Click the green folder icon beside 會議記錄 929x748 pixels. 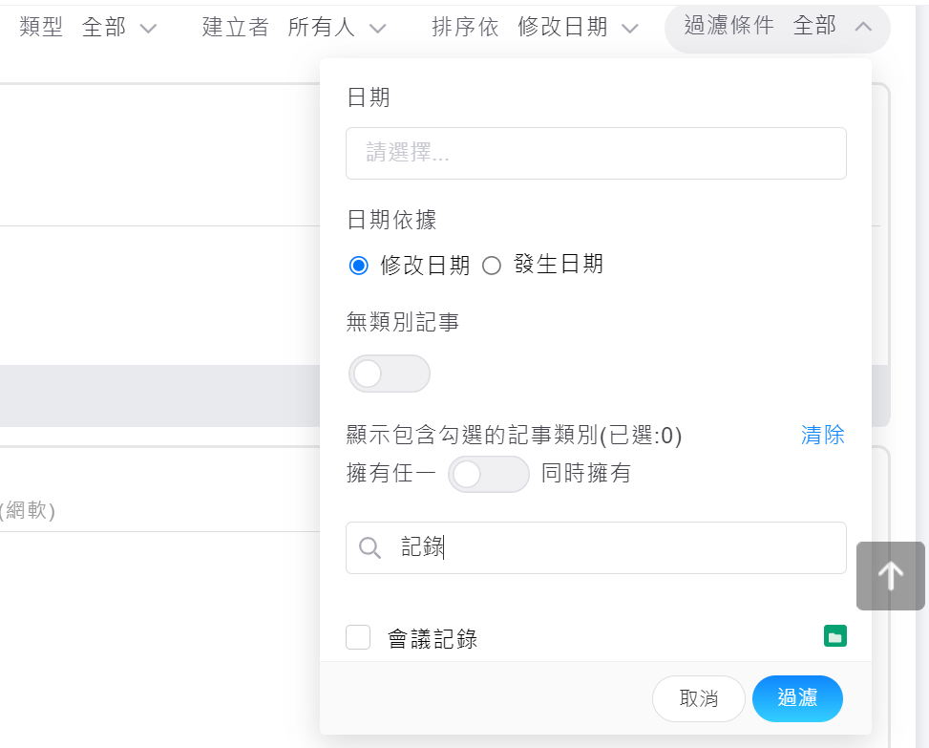(834, 637)
